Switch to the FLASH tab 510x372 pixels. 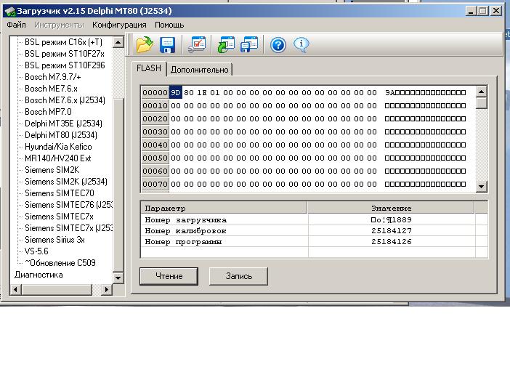click(149, 68)
